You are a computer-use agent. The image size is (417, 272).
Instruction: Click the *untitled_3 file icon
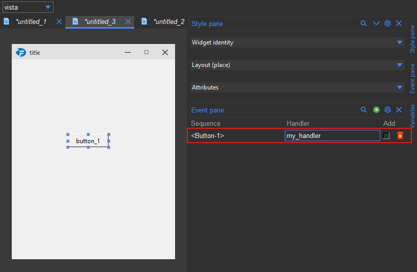click(75, 21)
